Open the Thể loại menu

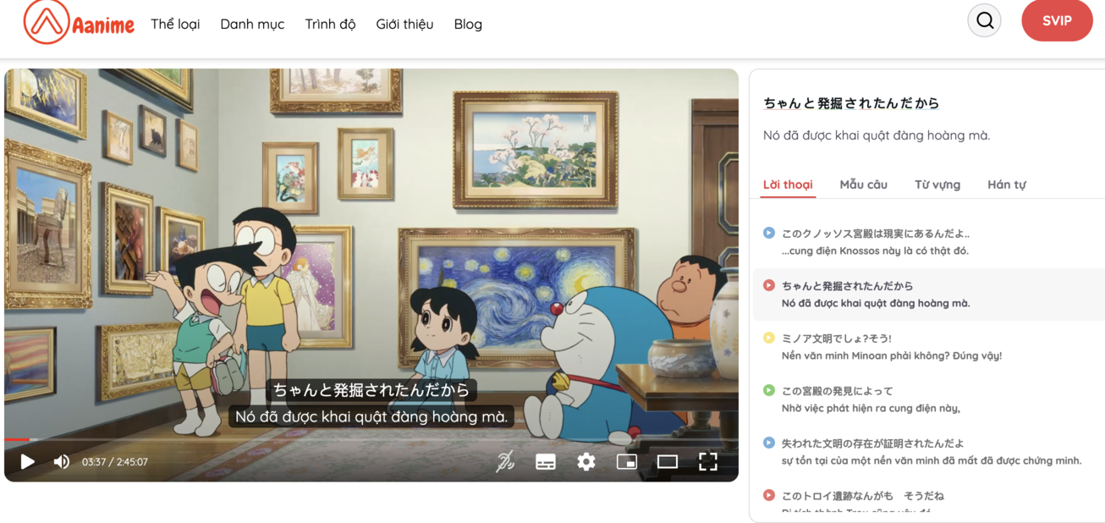tap(173, 24)
